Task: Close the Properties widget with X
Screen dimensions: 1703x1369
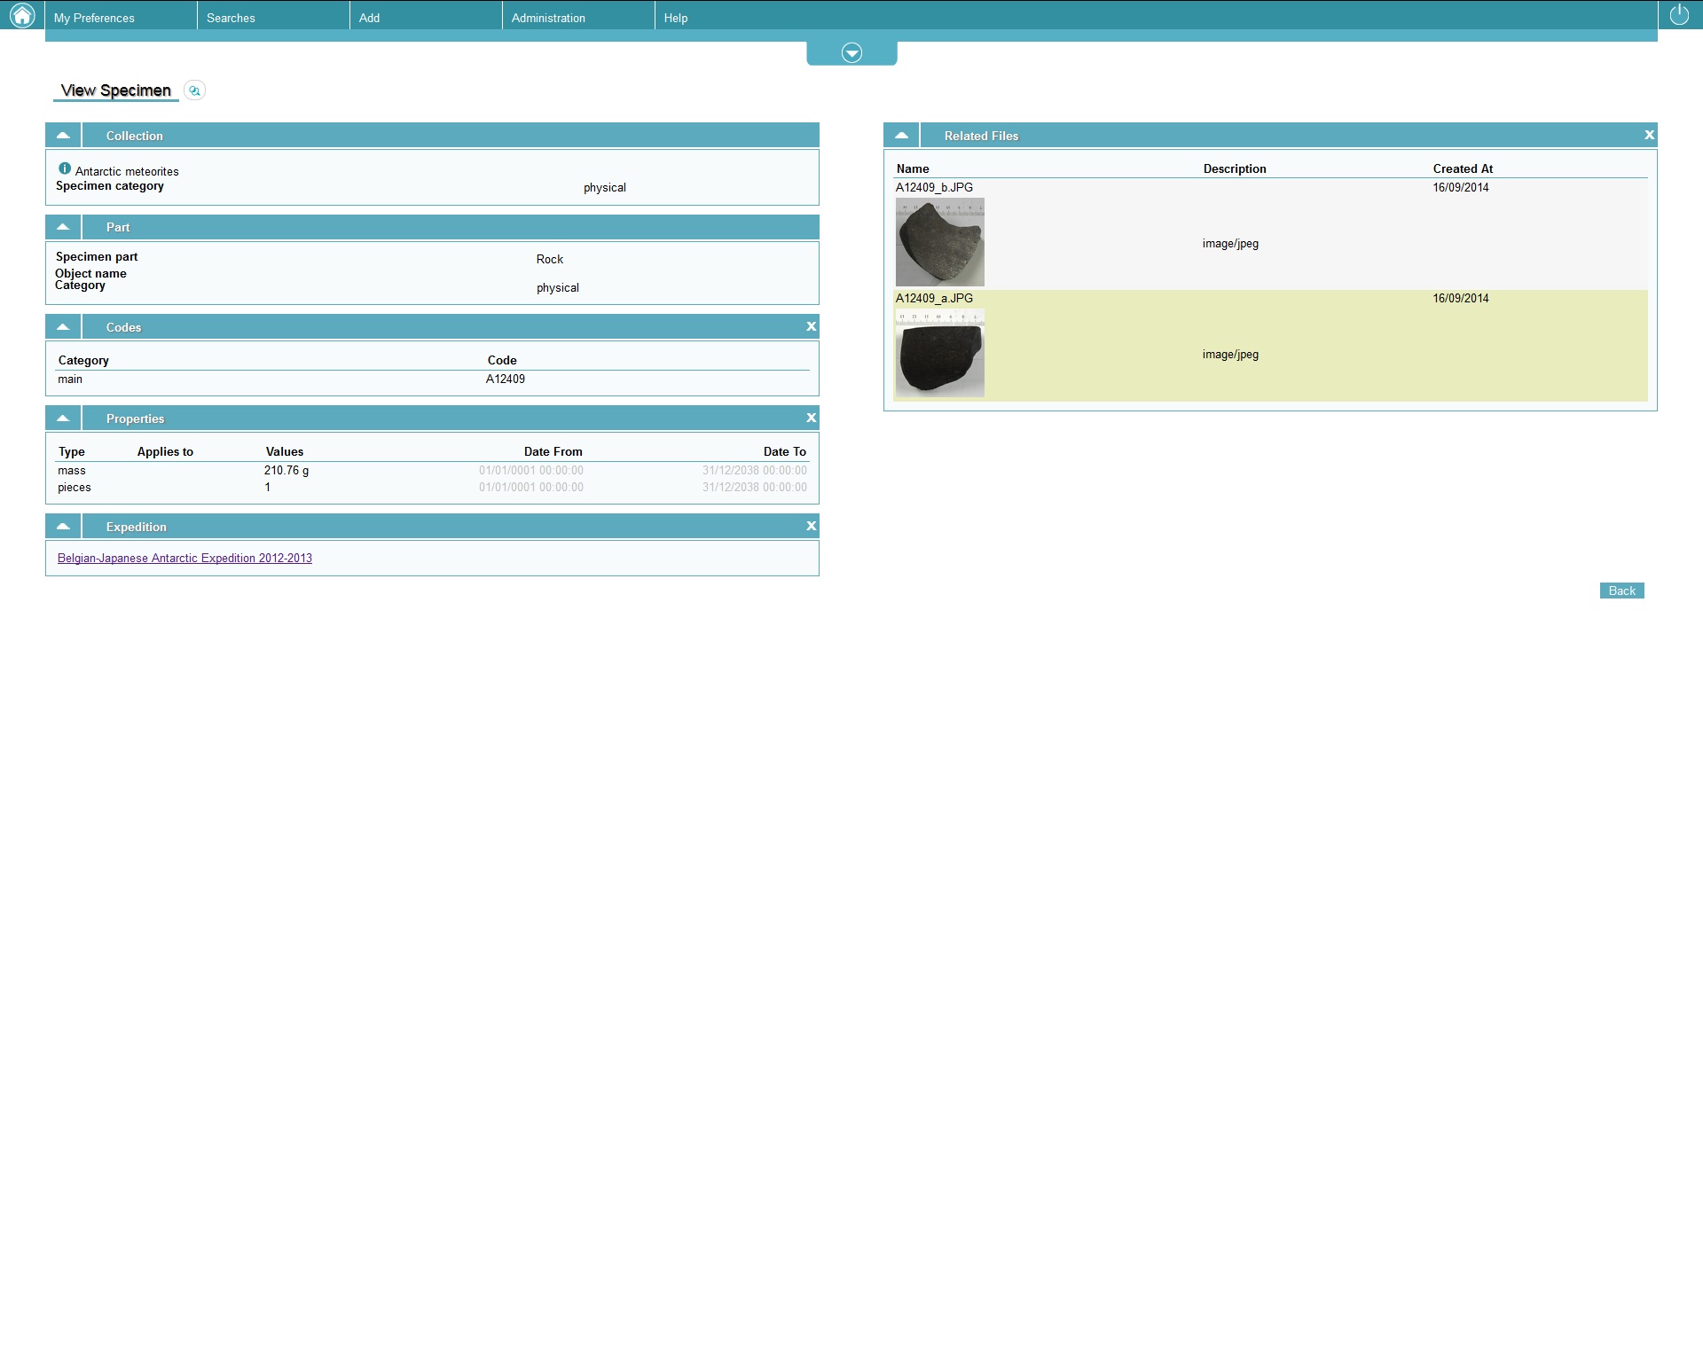Action: click(811, 419)
